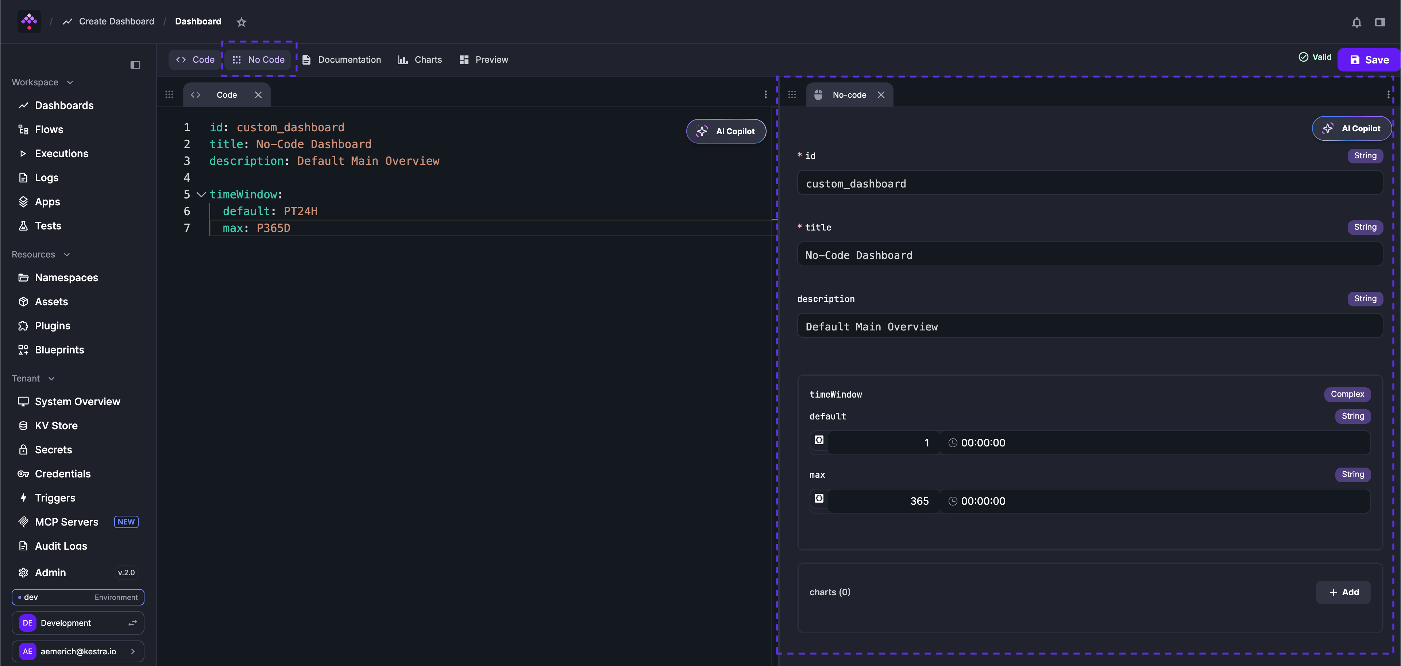Star the Dashboard as favorite
This screenshot has width=1401, height=666.
coord(242,22)
